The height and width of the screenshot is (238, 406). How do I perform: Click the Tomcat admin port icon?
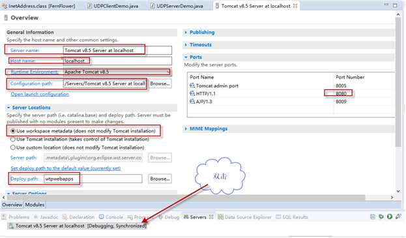pos(192,85)
